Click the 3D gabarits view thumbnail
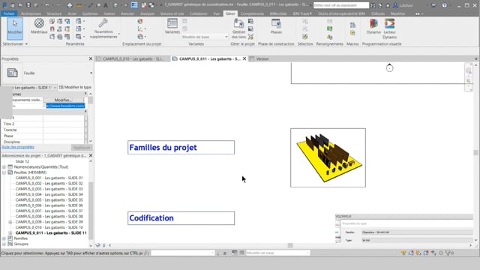 tap(328, 157)
